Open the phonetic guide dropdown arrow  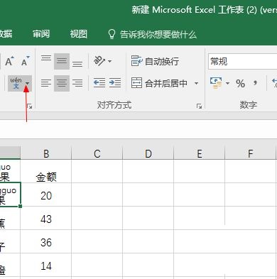click(28, 83)
